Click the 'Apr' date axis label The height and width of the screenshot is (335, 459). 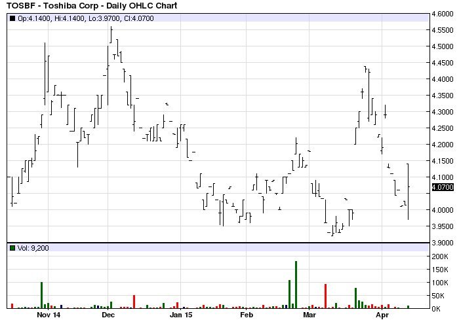382,315
